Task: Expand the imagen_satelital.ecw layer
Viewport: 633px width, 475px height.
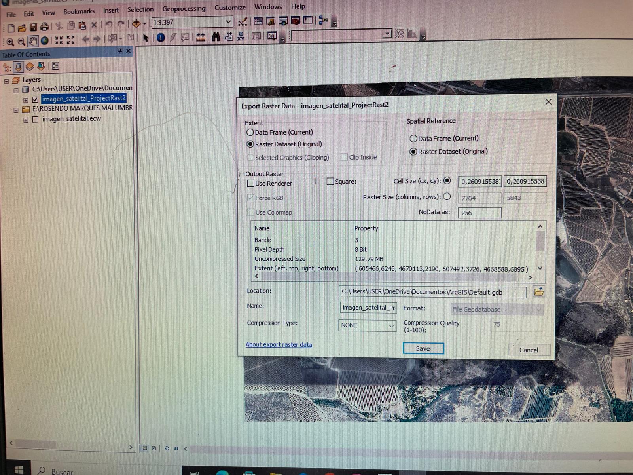Action: tap(26, 120)
